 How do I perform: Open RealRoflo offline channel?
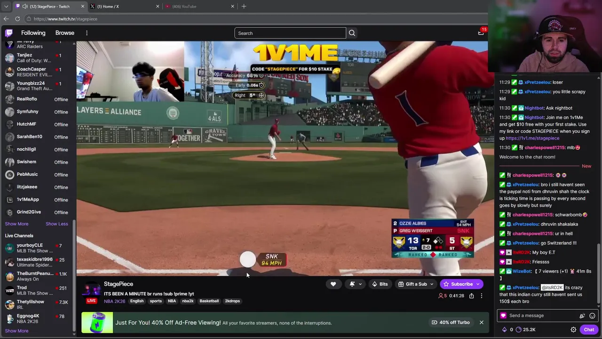click(38, 99)
